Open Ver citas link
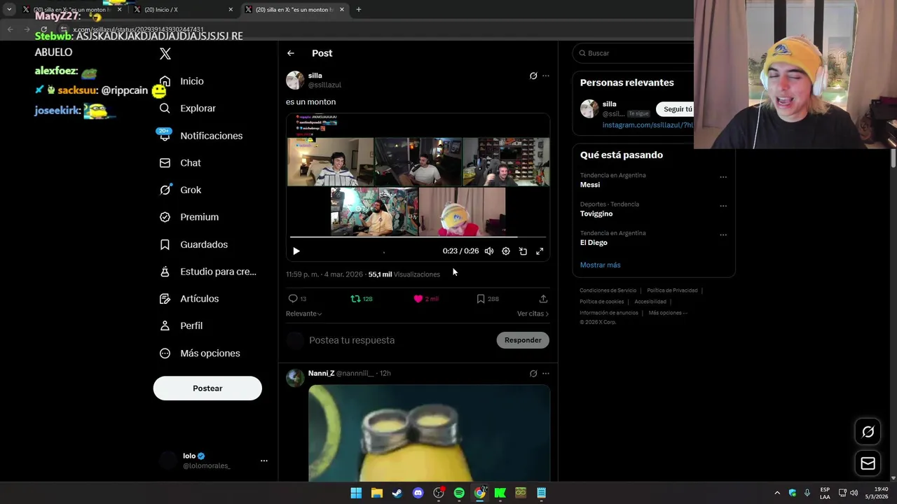897x504 pixels. point(533,314)
